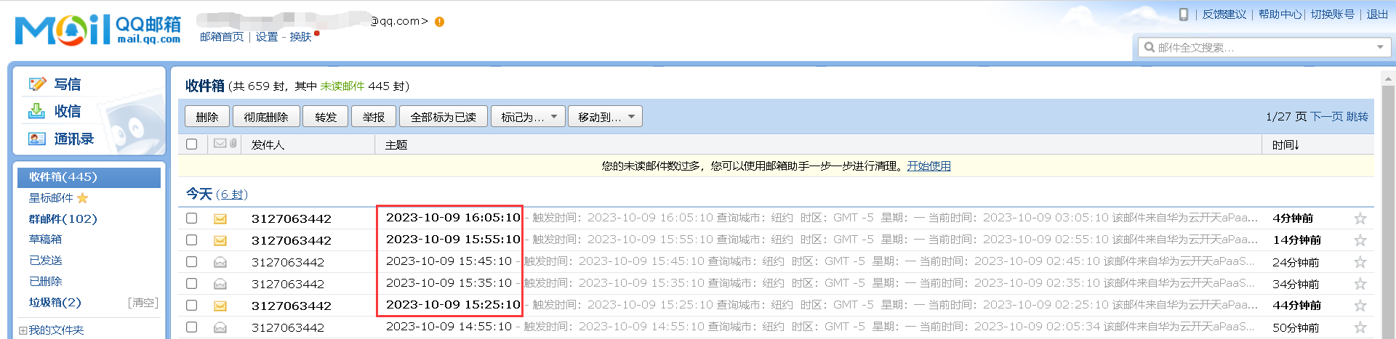Click the 跳转 page link
Screen dimensions: 1396x339
click(1357, 116)
